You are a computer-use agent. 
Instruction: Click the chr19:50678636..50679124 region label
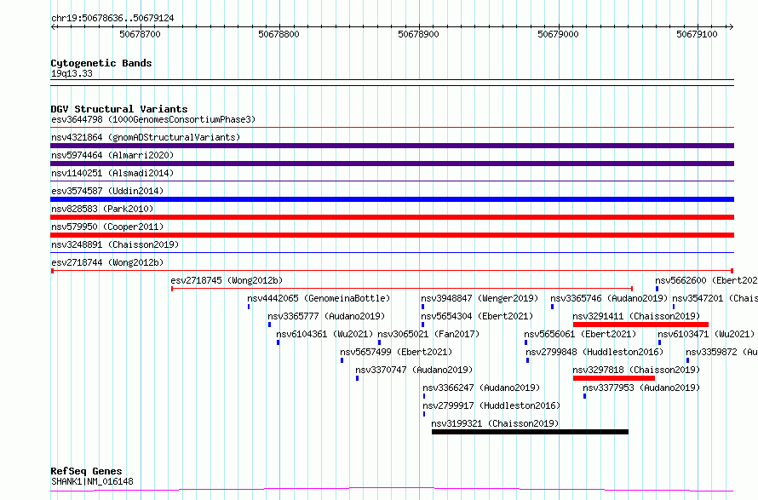pyautogui.click(x=112, y=19)
